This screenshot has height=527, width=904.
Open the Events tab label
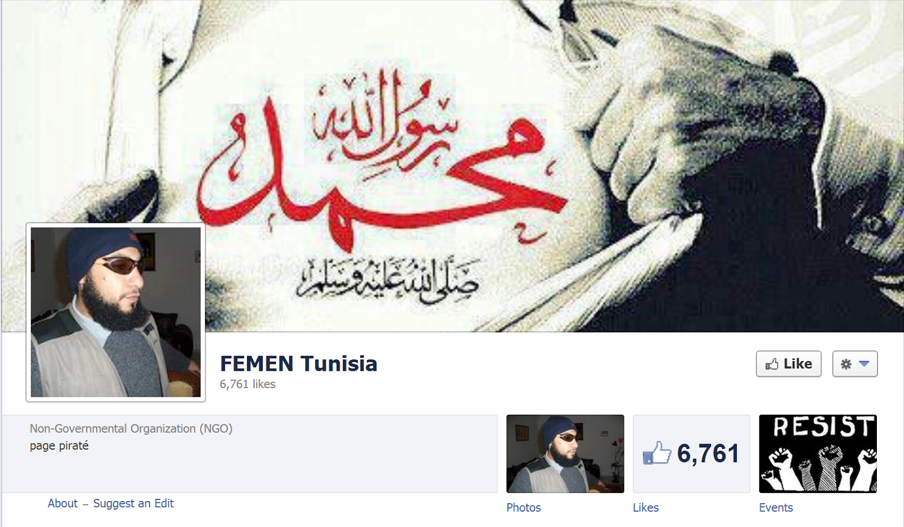tap(776, 507)
